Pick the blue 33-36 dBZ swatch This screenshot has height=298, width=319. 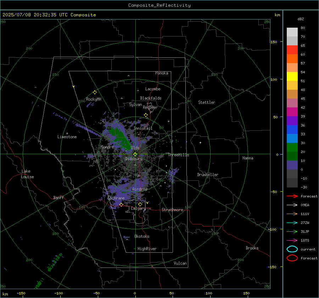(292, 130)
